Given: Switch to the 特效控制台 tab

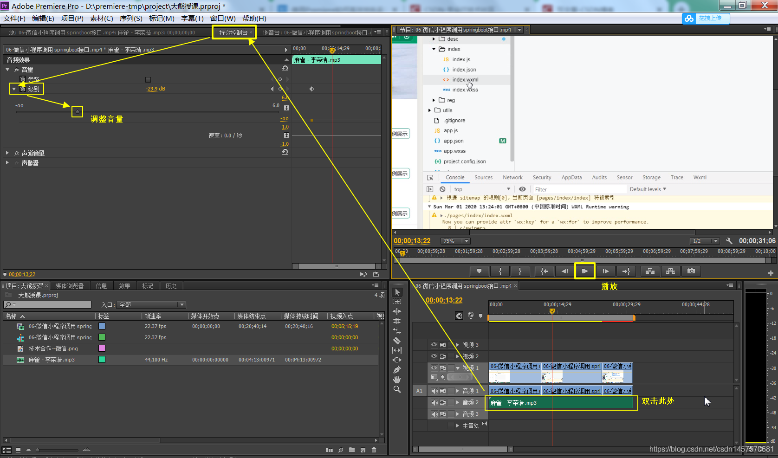Looking at the screenshot, I should click(x=233, y=32).
